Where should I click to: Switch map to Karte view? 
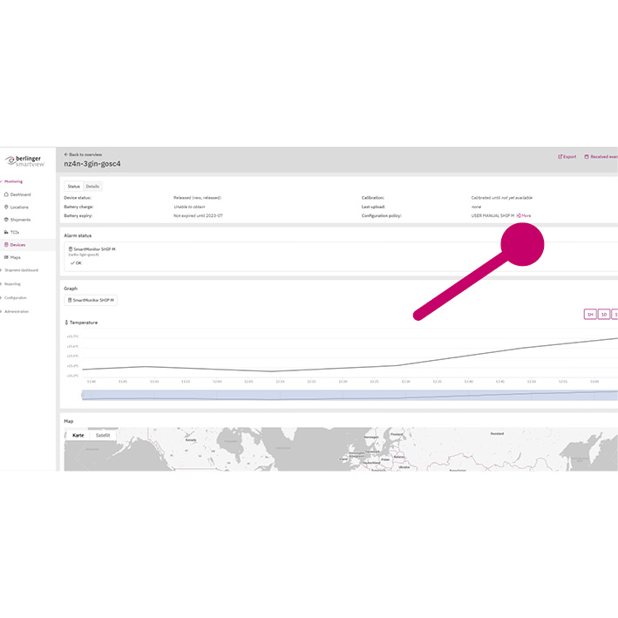tap(78, 436)
